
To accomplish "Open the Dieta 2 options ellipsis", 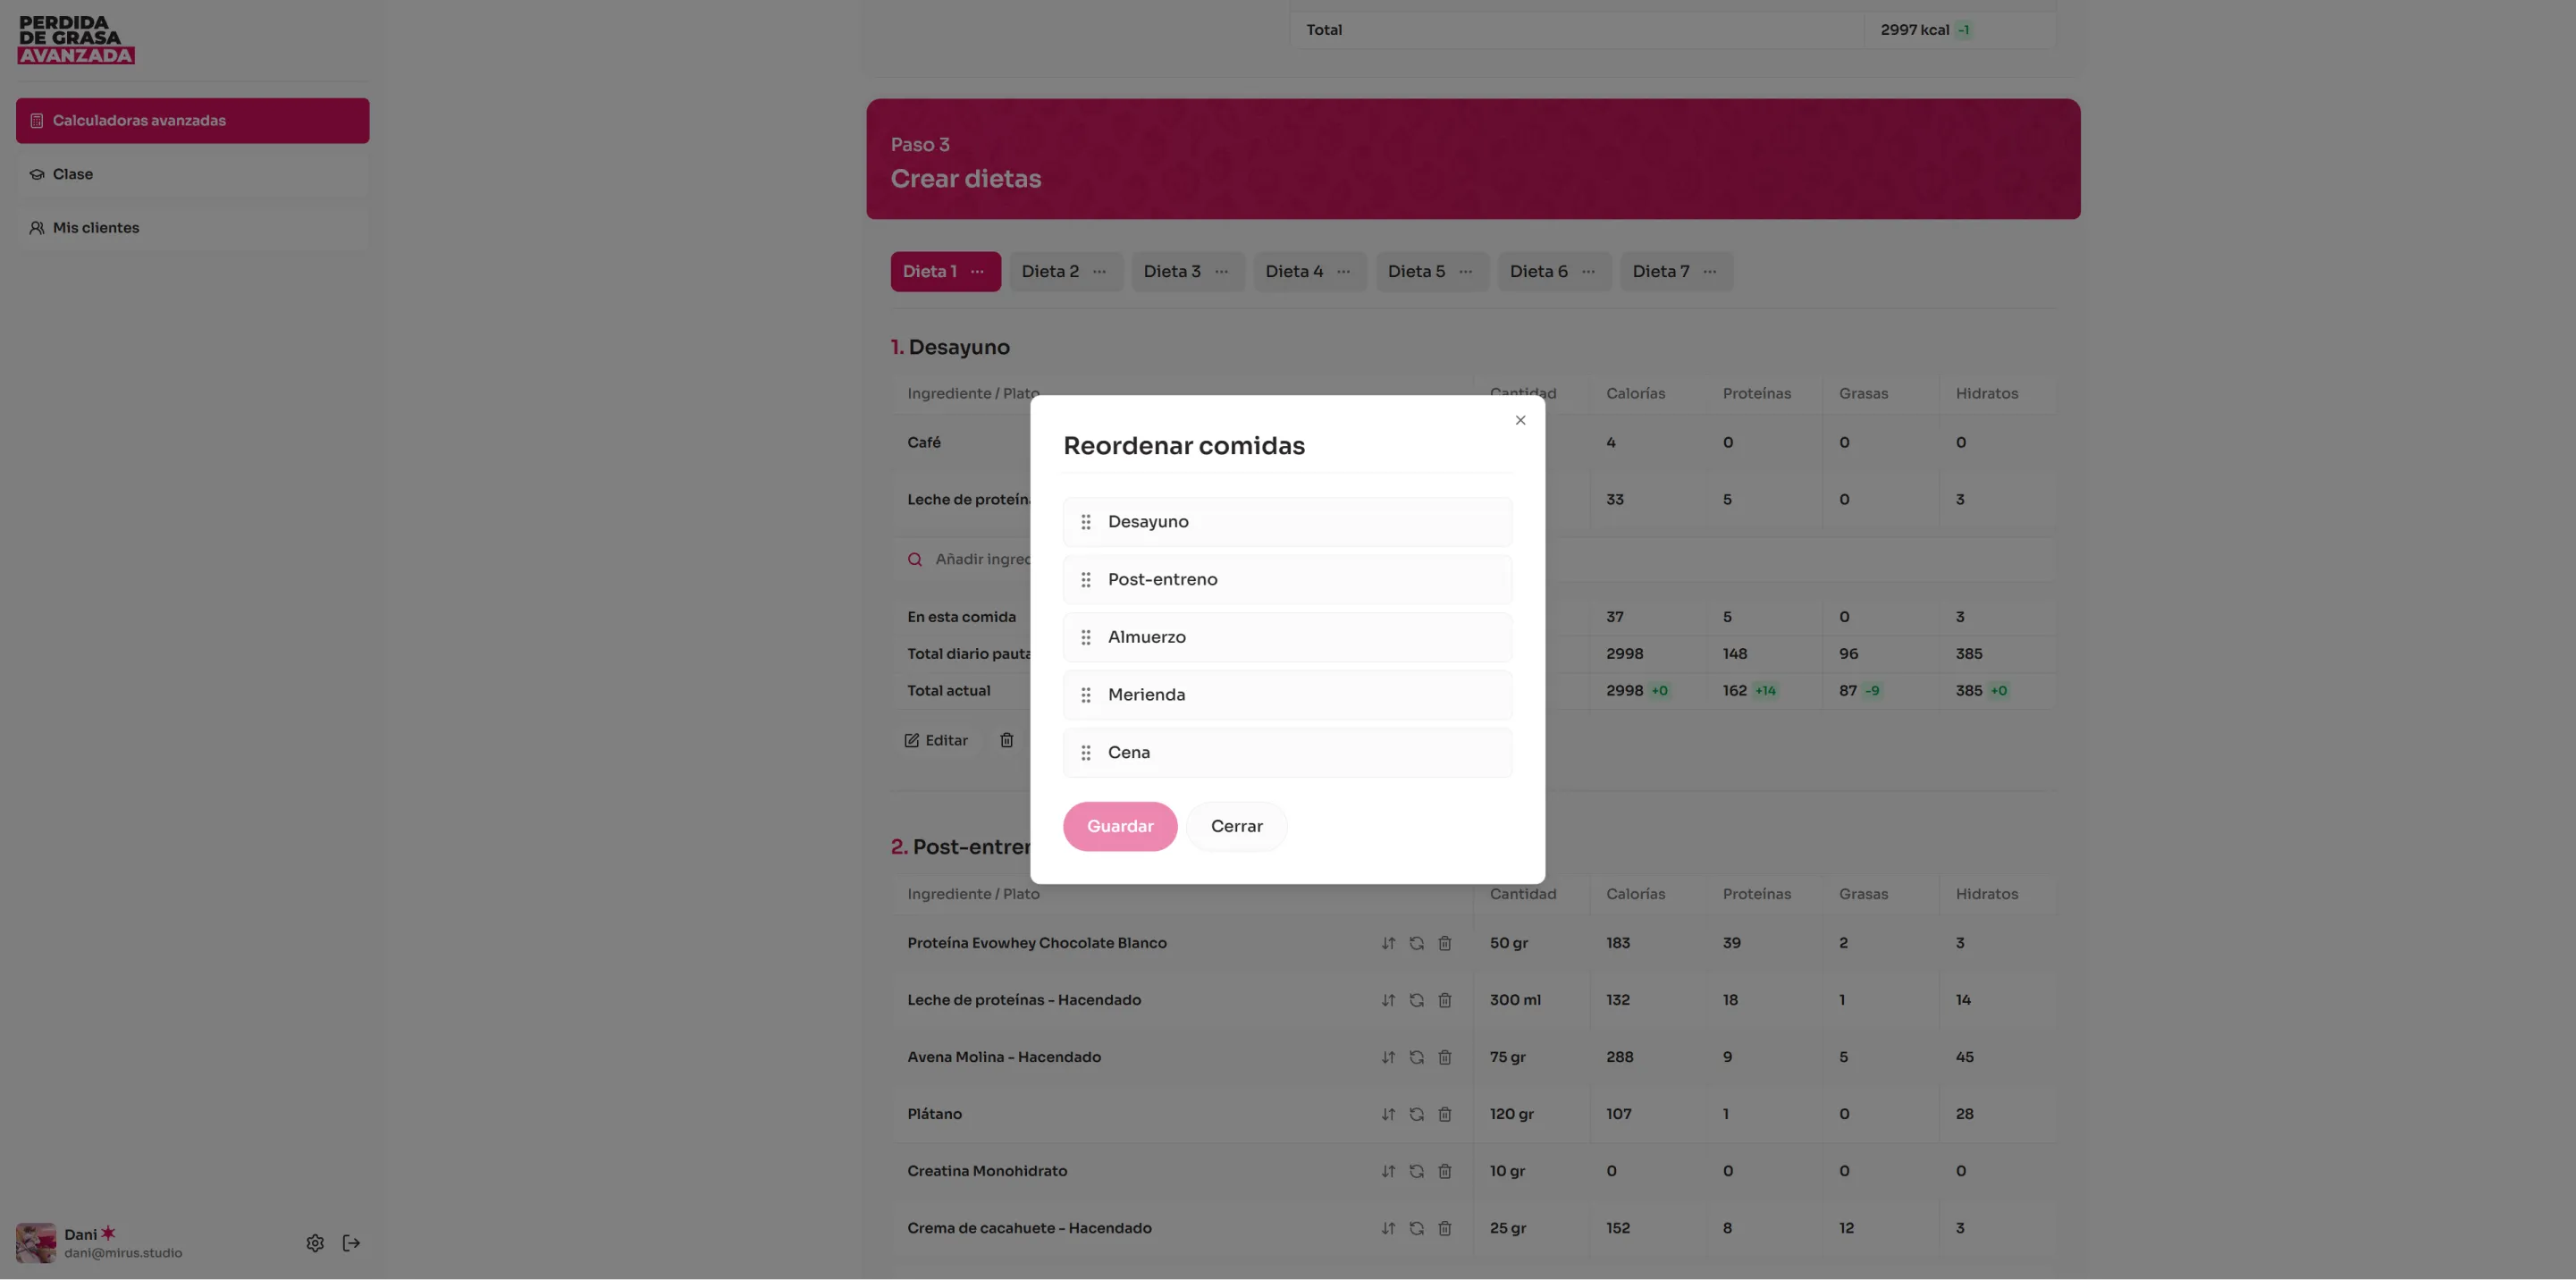I will [x=1099, y=272].
